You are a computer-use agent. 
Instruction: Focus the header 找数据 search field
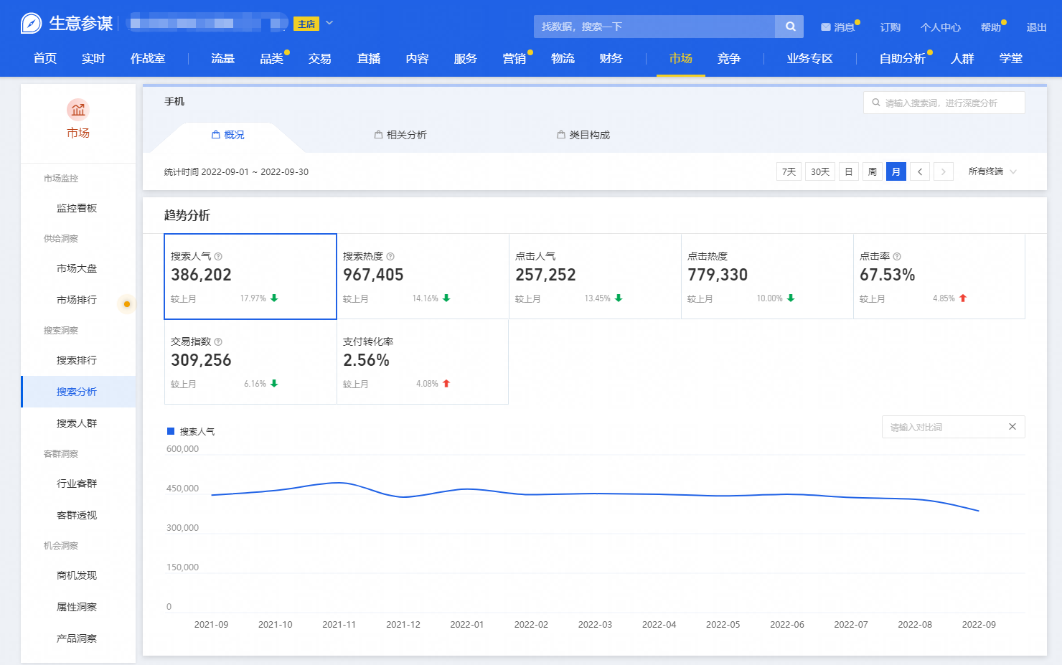tap(654, 27)
